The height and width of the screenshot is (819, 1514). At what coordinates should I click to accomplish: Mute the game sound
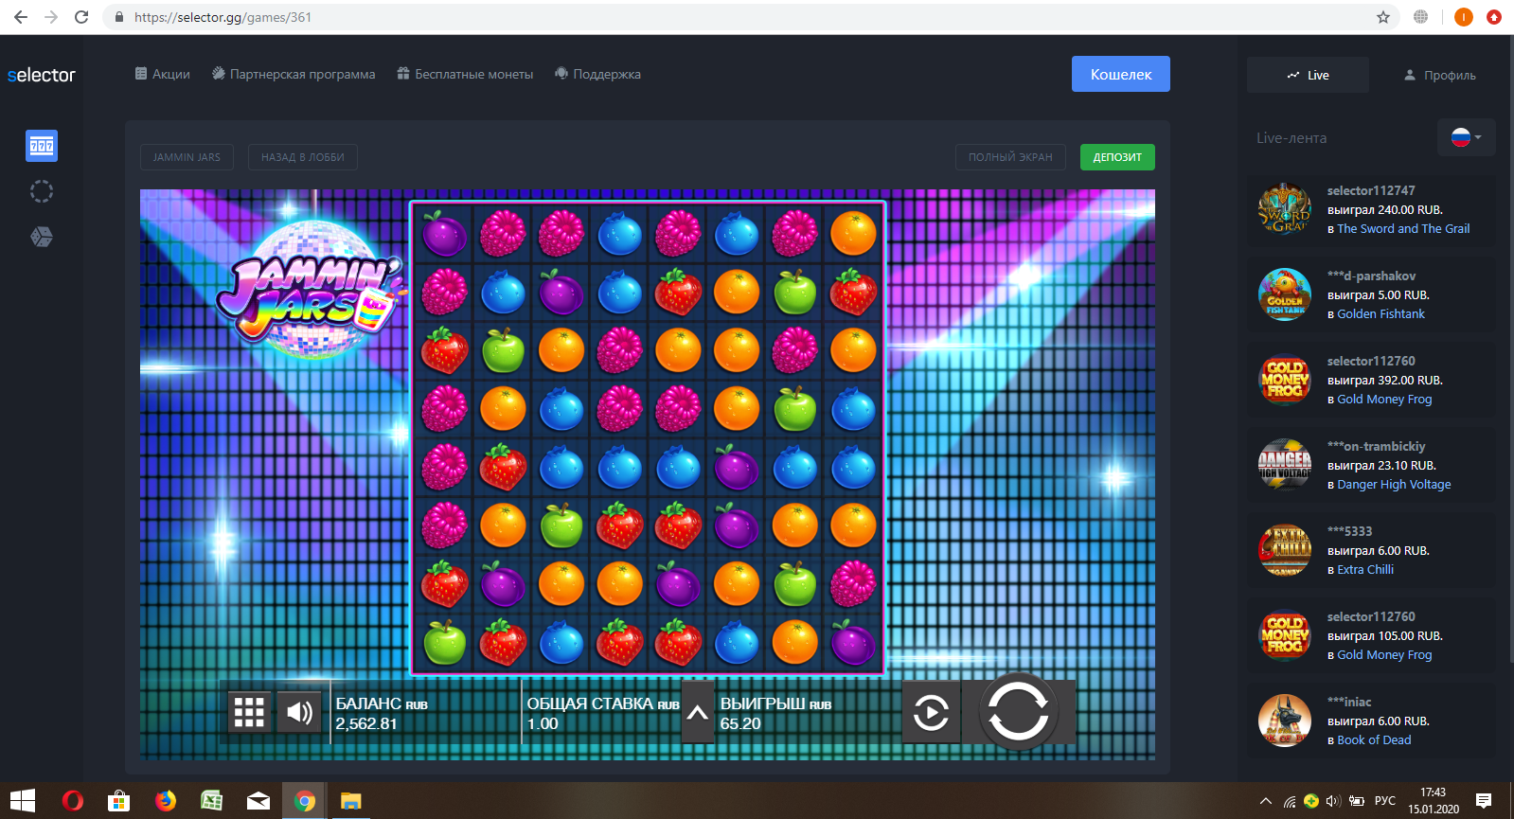(299, 712)
